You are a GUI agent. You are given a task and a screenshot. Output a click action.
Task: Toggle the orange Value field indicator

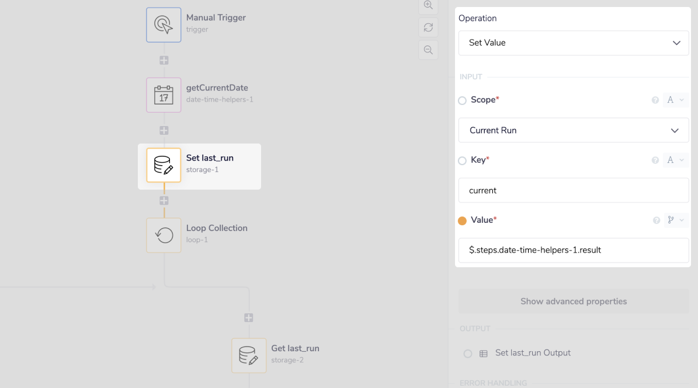(463, 221)
